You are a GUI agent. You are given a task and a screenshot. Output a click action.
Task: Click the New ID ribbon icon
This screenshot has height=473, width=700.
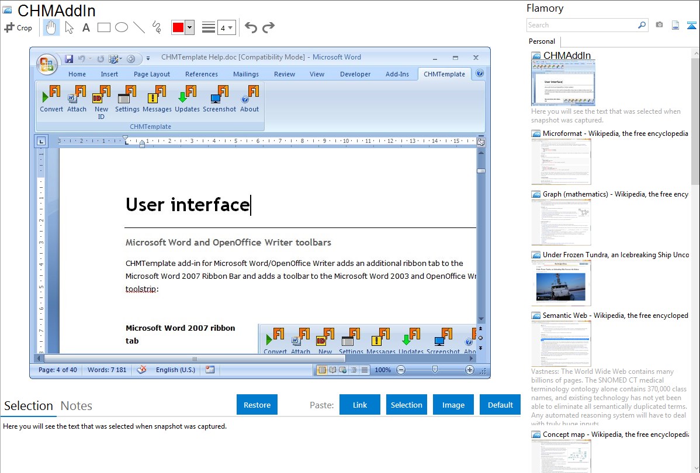pos(101,103)
